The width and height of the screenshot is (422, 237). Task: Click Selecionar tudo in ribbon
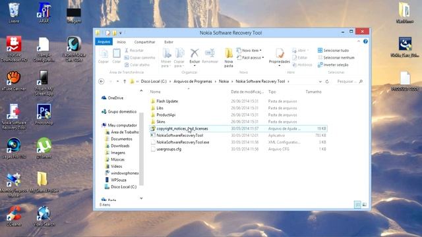333,50
